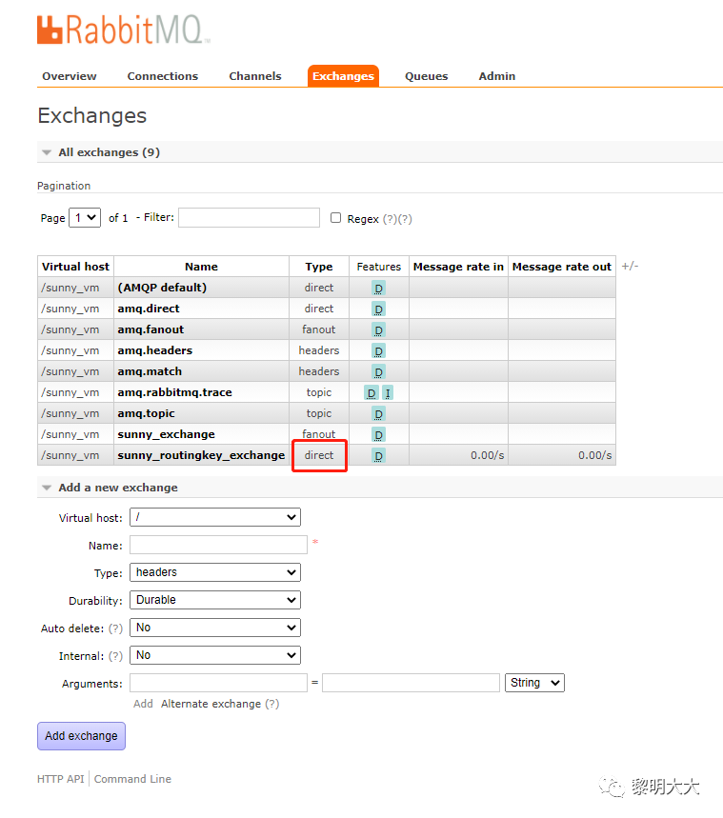Sort by the Name column header

[x=202, y=267]
